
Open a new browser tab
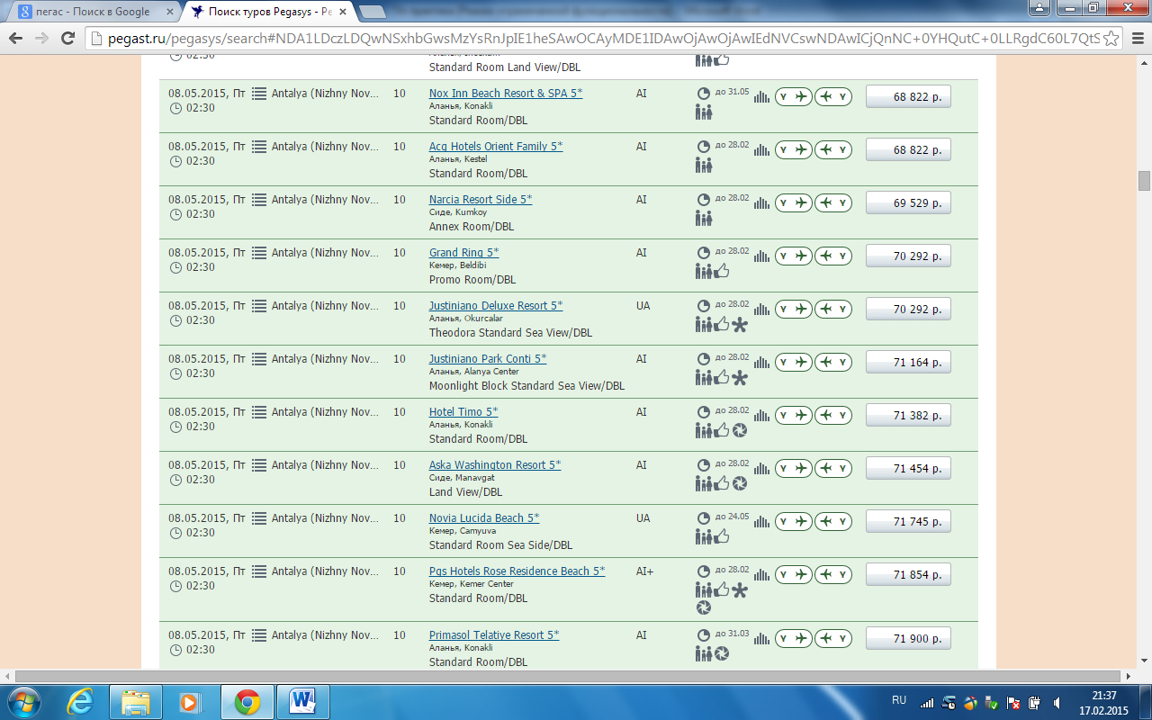(373, 12)
